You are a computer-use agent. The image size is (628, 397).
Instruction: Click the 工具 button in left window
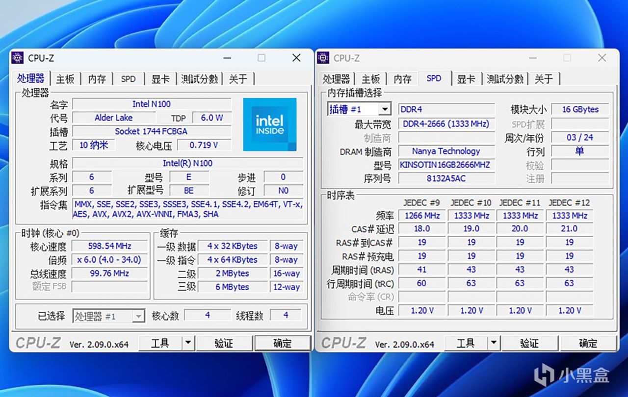160,343
